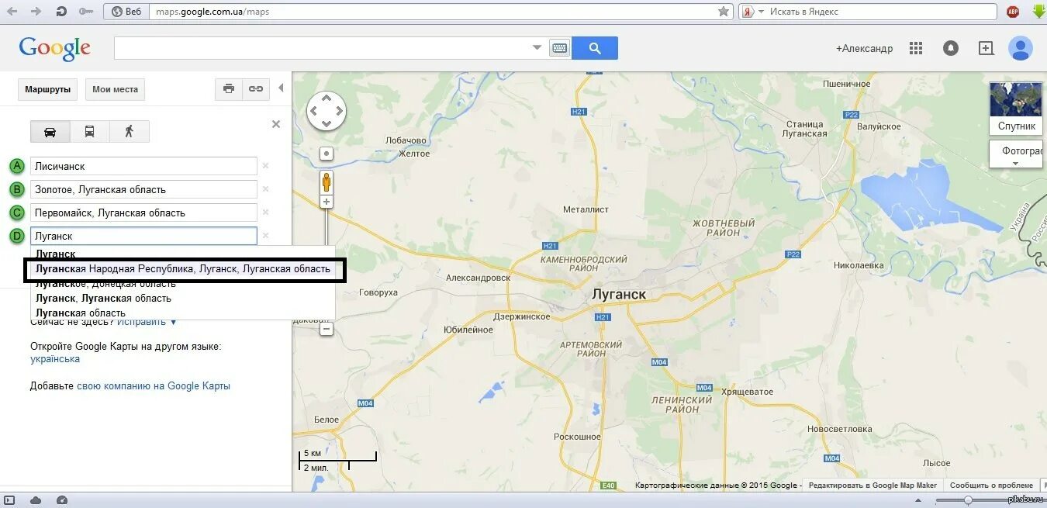Image resolution: width=1047 pixels, height=508 pixels.
Task: Open the Google apps grid icon
Action: tap(916, 48)
